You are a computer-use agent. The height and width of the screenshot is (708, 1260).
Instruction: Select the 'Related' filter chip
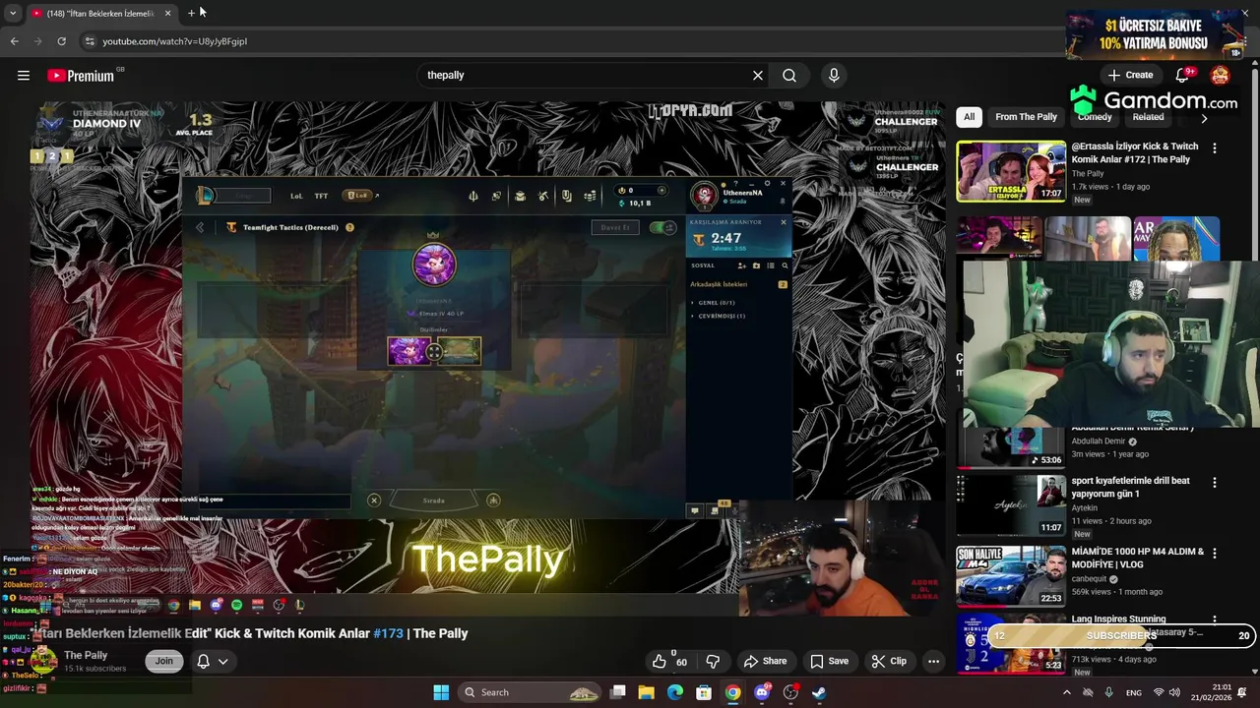tap(1148, 117)
